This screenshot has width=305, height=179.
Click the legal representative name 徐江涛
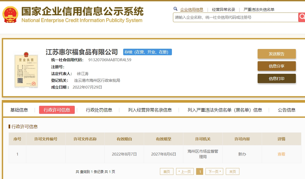pos(83,74)
